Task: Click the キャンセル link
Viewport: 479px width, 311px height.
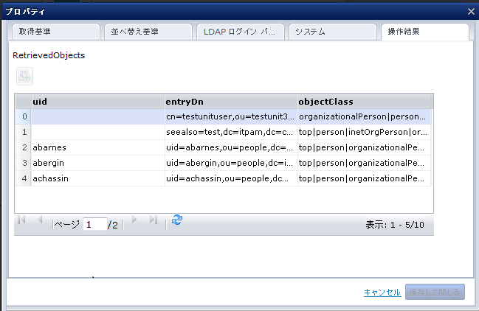Action: click(382, 293)
